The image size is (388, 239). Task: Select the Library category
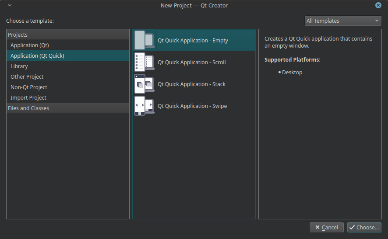(68, 66)
